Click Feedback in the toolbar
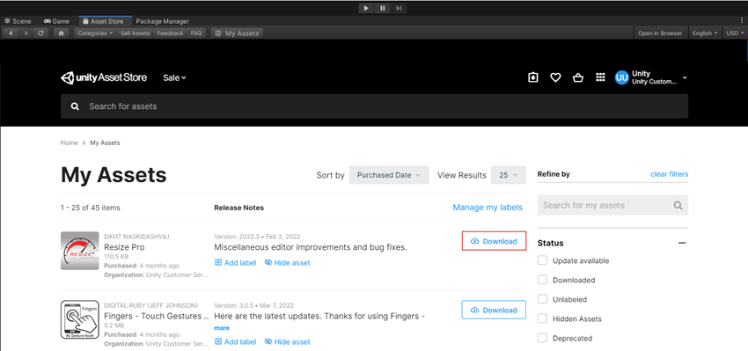748x351 pixels. [171, 33]
